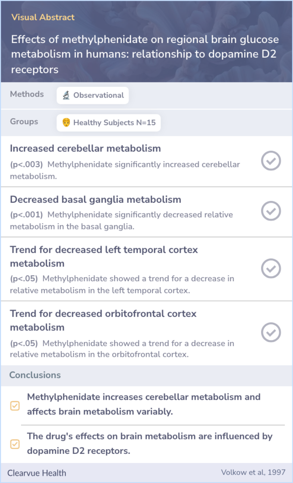Click the Conclusions section header

click(x=35, y=375)
